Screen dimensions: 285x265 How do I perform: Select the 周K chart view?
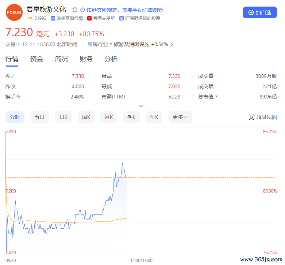(86, 117)
